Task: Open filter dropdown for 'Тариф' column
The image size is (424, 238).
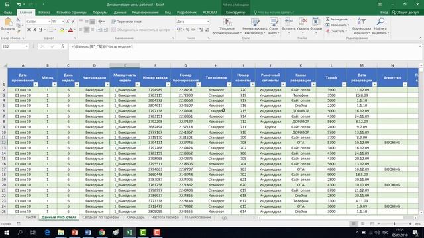Action: (x=344, y=85)
